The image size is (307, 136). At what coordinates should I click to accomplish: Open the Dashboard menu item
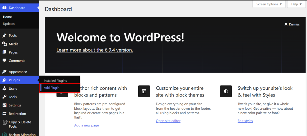tap(19, 8)
